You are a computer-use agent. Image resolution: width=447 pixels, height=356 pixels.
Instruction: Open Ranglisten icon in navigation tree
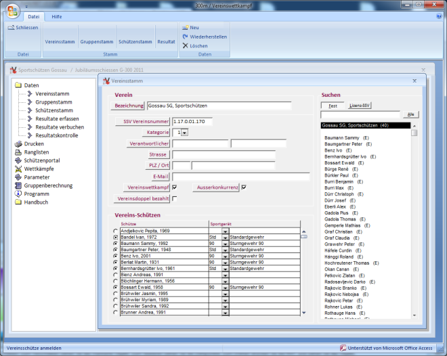click(x=19, y=152)
